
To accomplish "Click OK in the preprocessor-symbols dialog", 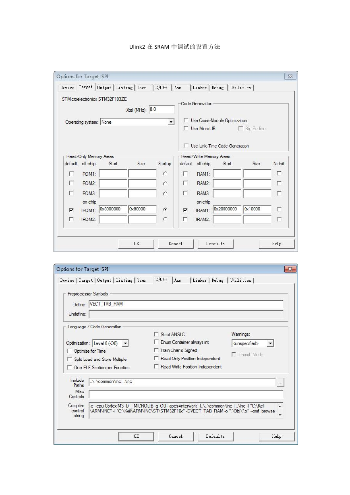I will pos(136,436).
